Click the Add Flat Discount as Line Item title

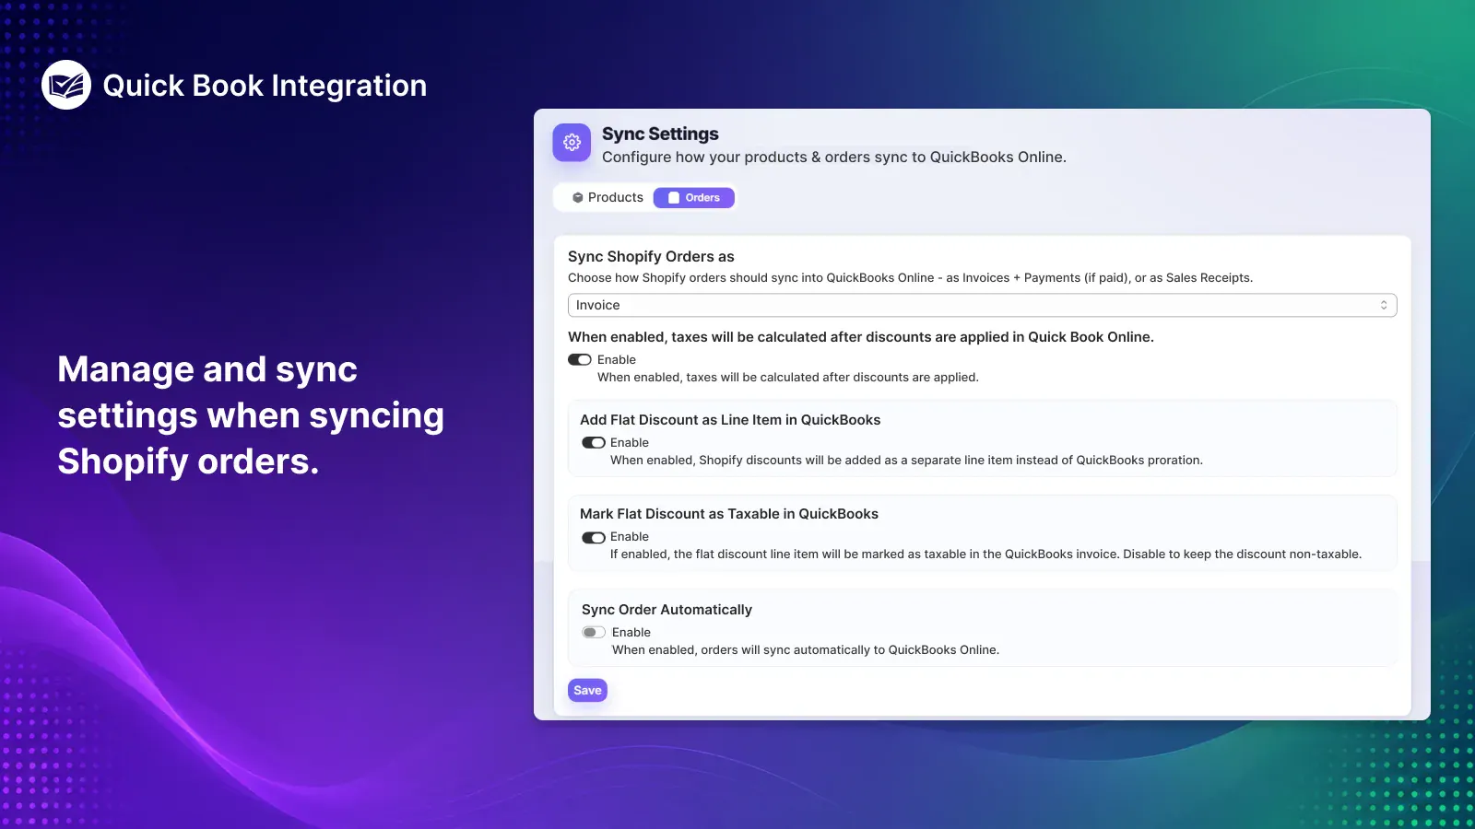click(730, 420)
